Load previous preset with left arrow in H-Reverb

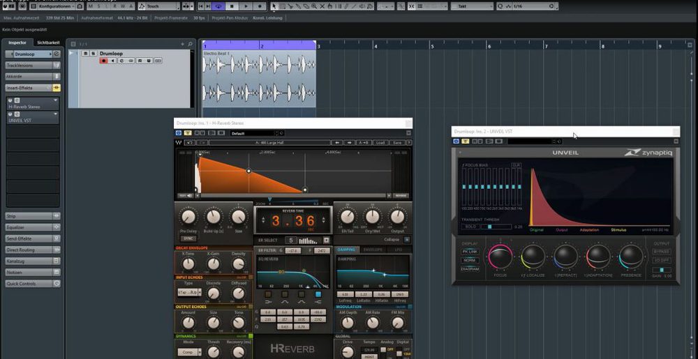click(337, 143)
